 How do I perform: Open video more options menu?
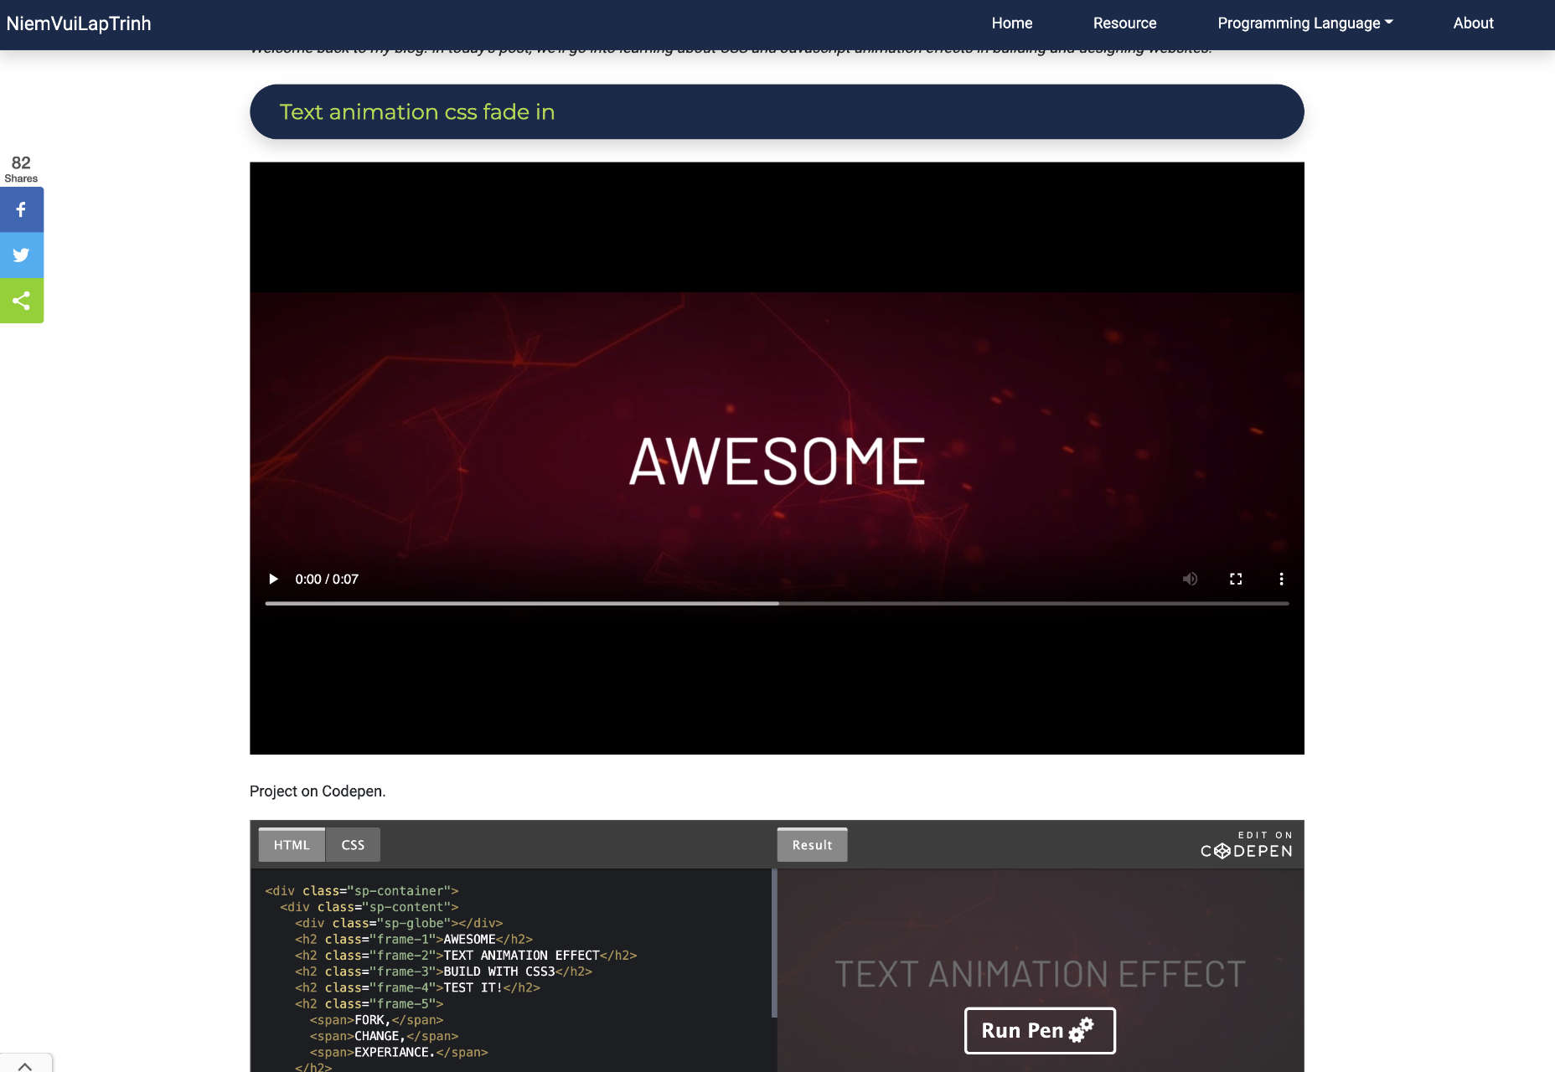[x=1281, y=579]
